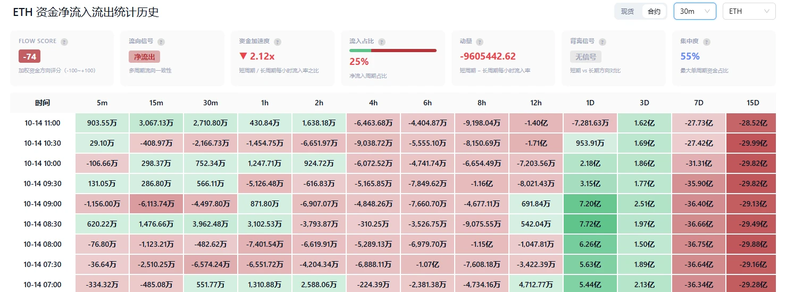Click the help icon beside 动量
This screenshot has height=292, width=803.
coord(480,41)
